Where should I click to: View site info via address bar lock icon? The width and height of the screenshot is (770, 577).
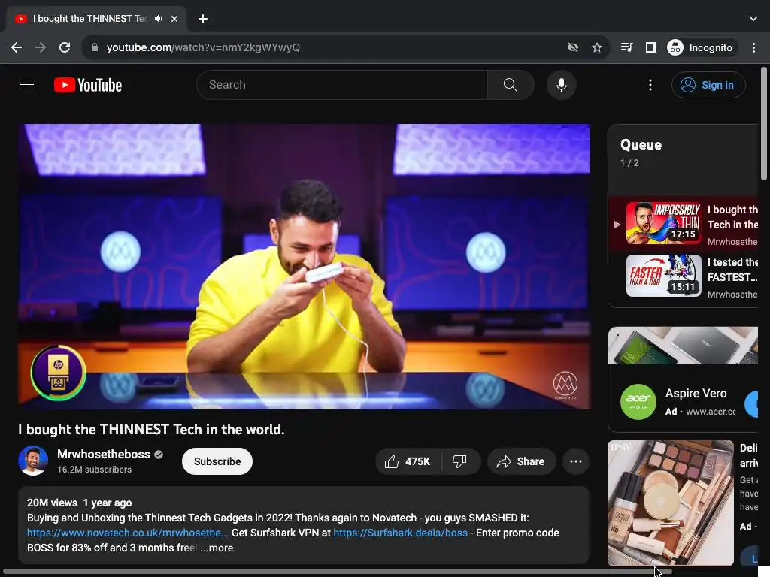95,47
